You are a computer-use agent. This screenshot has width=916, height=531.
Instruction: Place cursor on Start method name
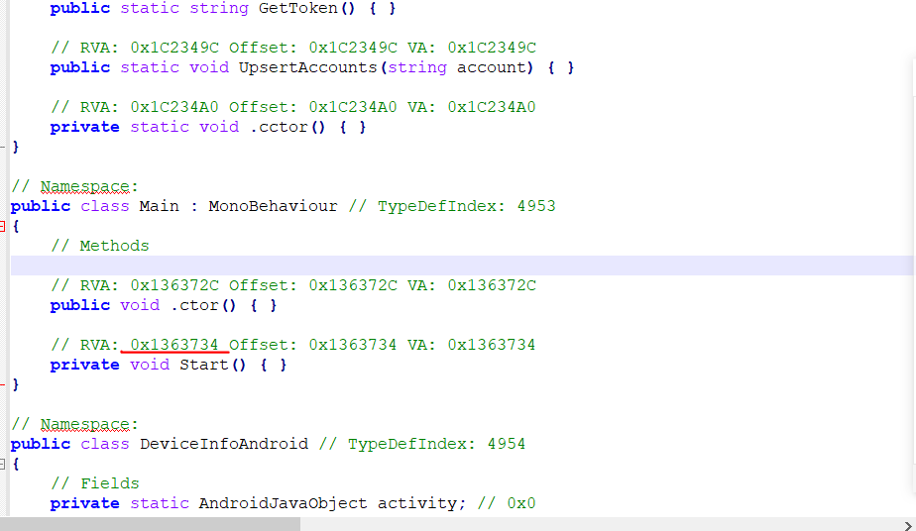[x=203, y=365]
